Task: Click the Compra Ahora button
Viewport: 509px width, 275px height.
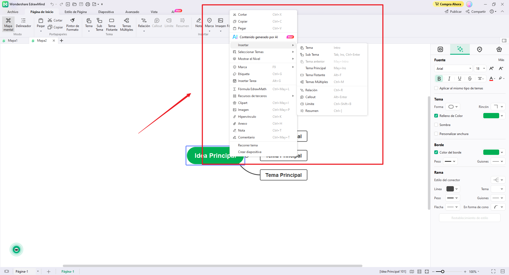Action: (448, 4)
